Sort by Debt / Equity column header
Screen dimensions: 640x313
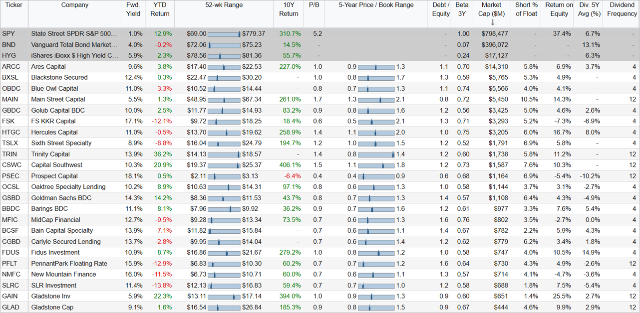click(x=441, y=9)
